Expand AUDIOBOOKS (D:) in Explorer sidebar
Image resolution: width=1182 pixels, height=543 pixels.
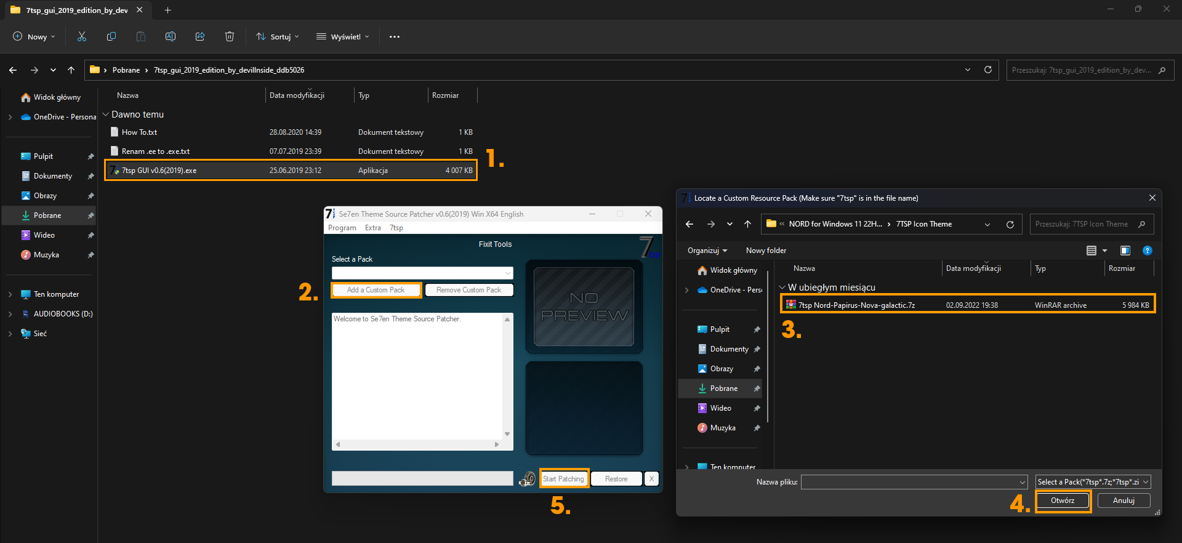[x=10, y=314]
